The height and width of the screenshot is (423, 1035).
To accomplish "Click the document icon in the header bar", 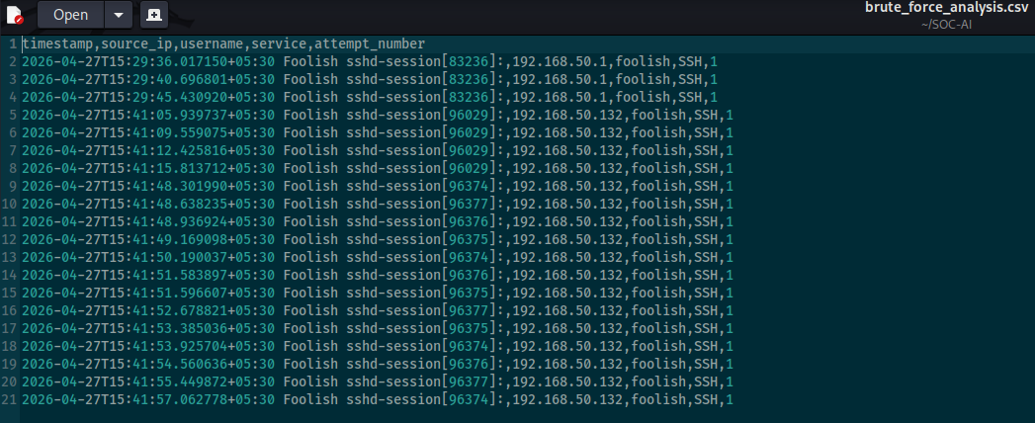I will [x=14, y=15].
